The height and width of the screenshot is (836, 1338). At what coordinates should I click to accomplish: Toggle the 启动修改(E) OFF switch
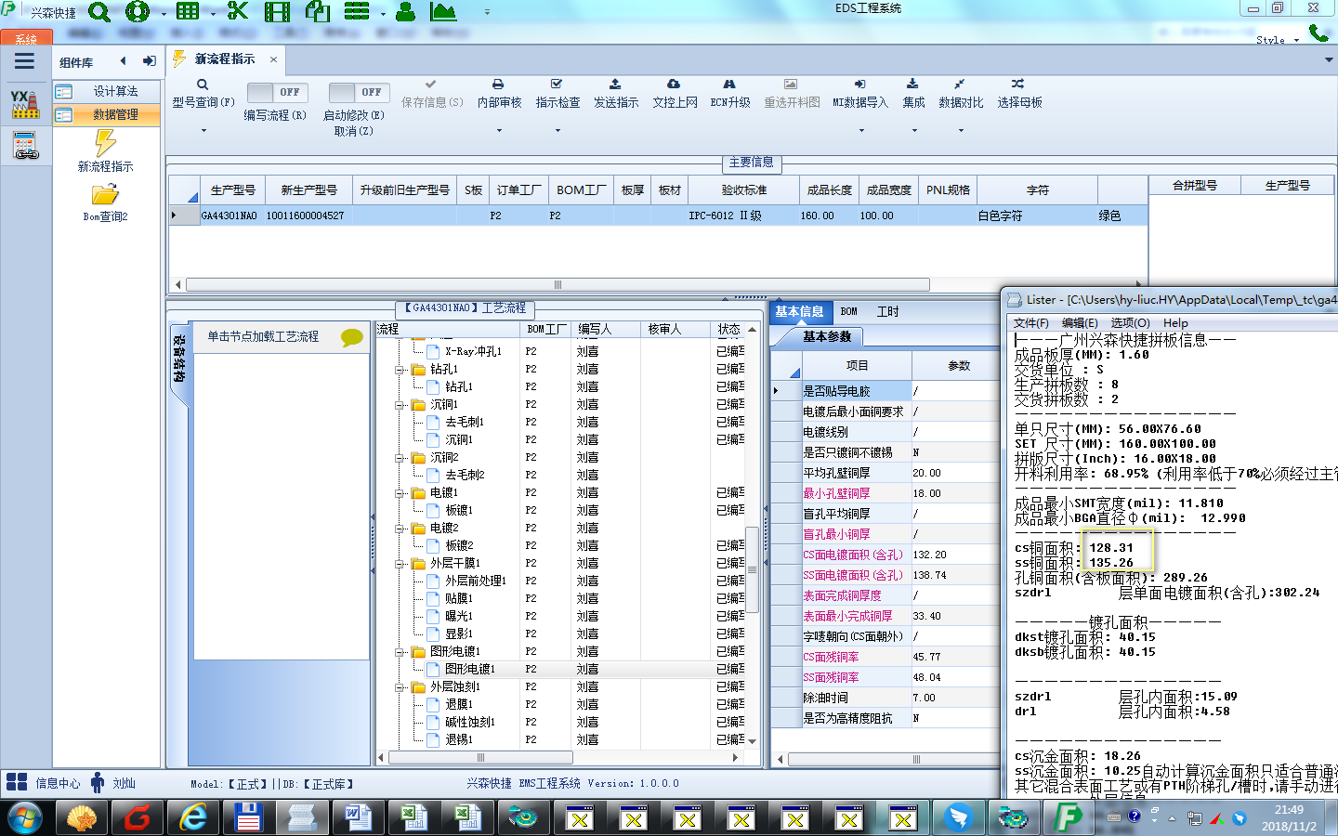(x=360, y=92)
